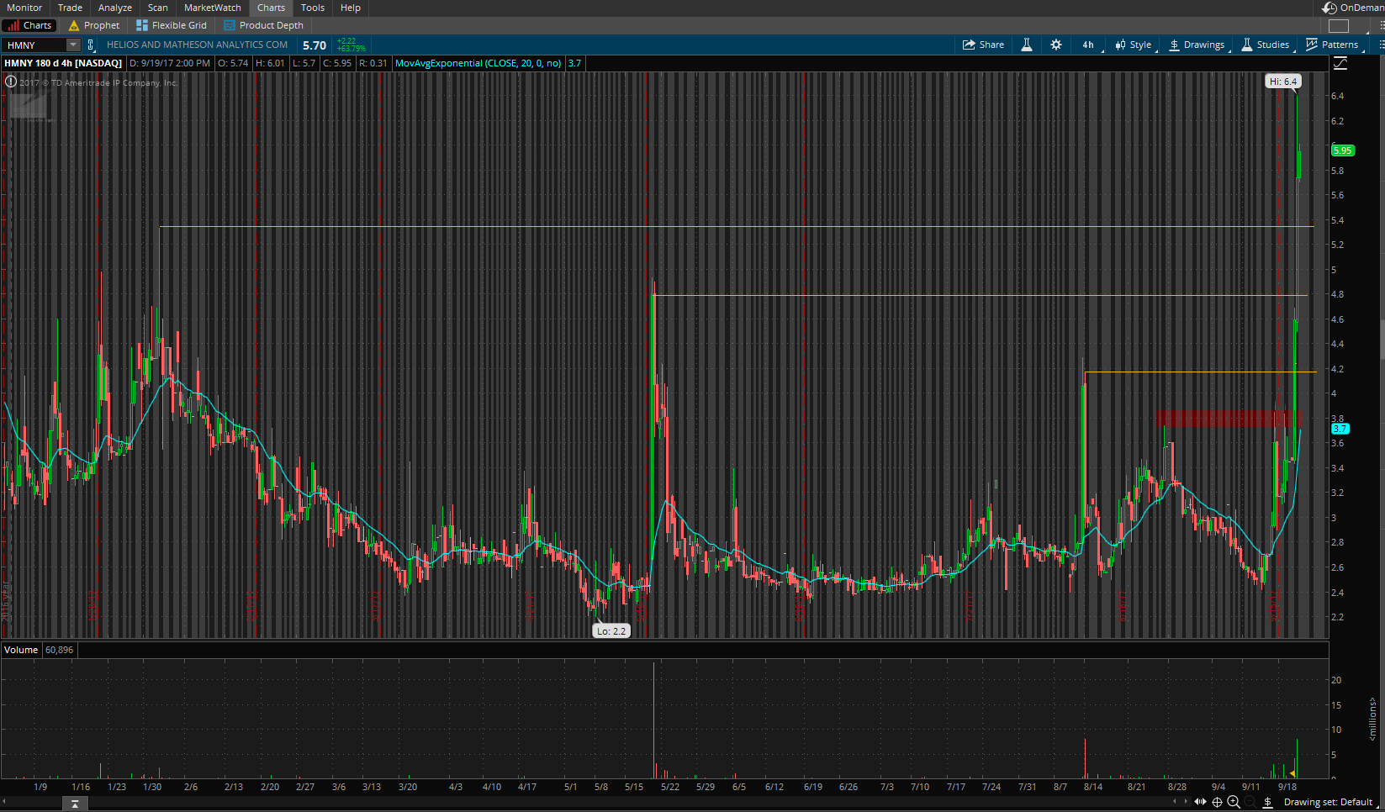Click the symbol link chain icon beside HMNY
Screen dimensions: 1385x812
[x=91, y=45]
